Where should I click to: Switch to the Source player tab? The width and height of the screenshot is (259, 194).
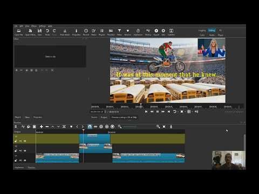[x=94, y=117]
